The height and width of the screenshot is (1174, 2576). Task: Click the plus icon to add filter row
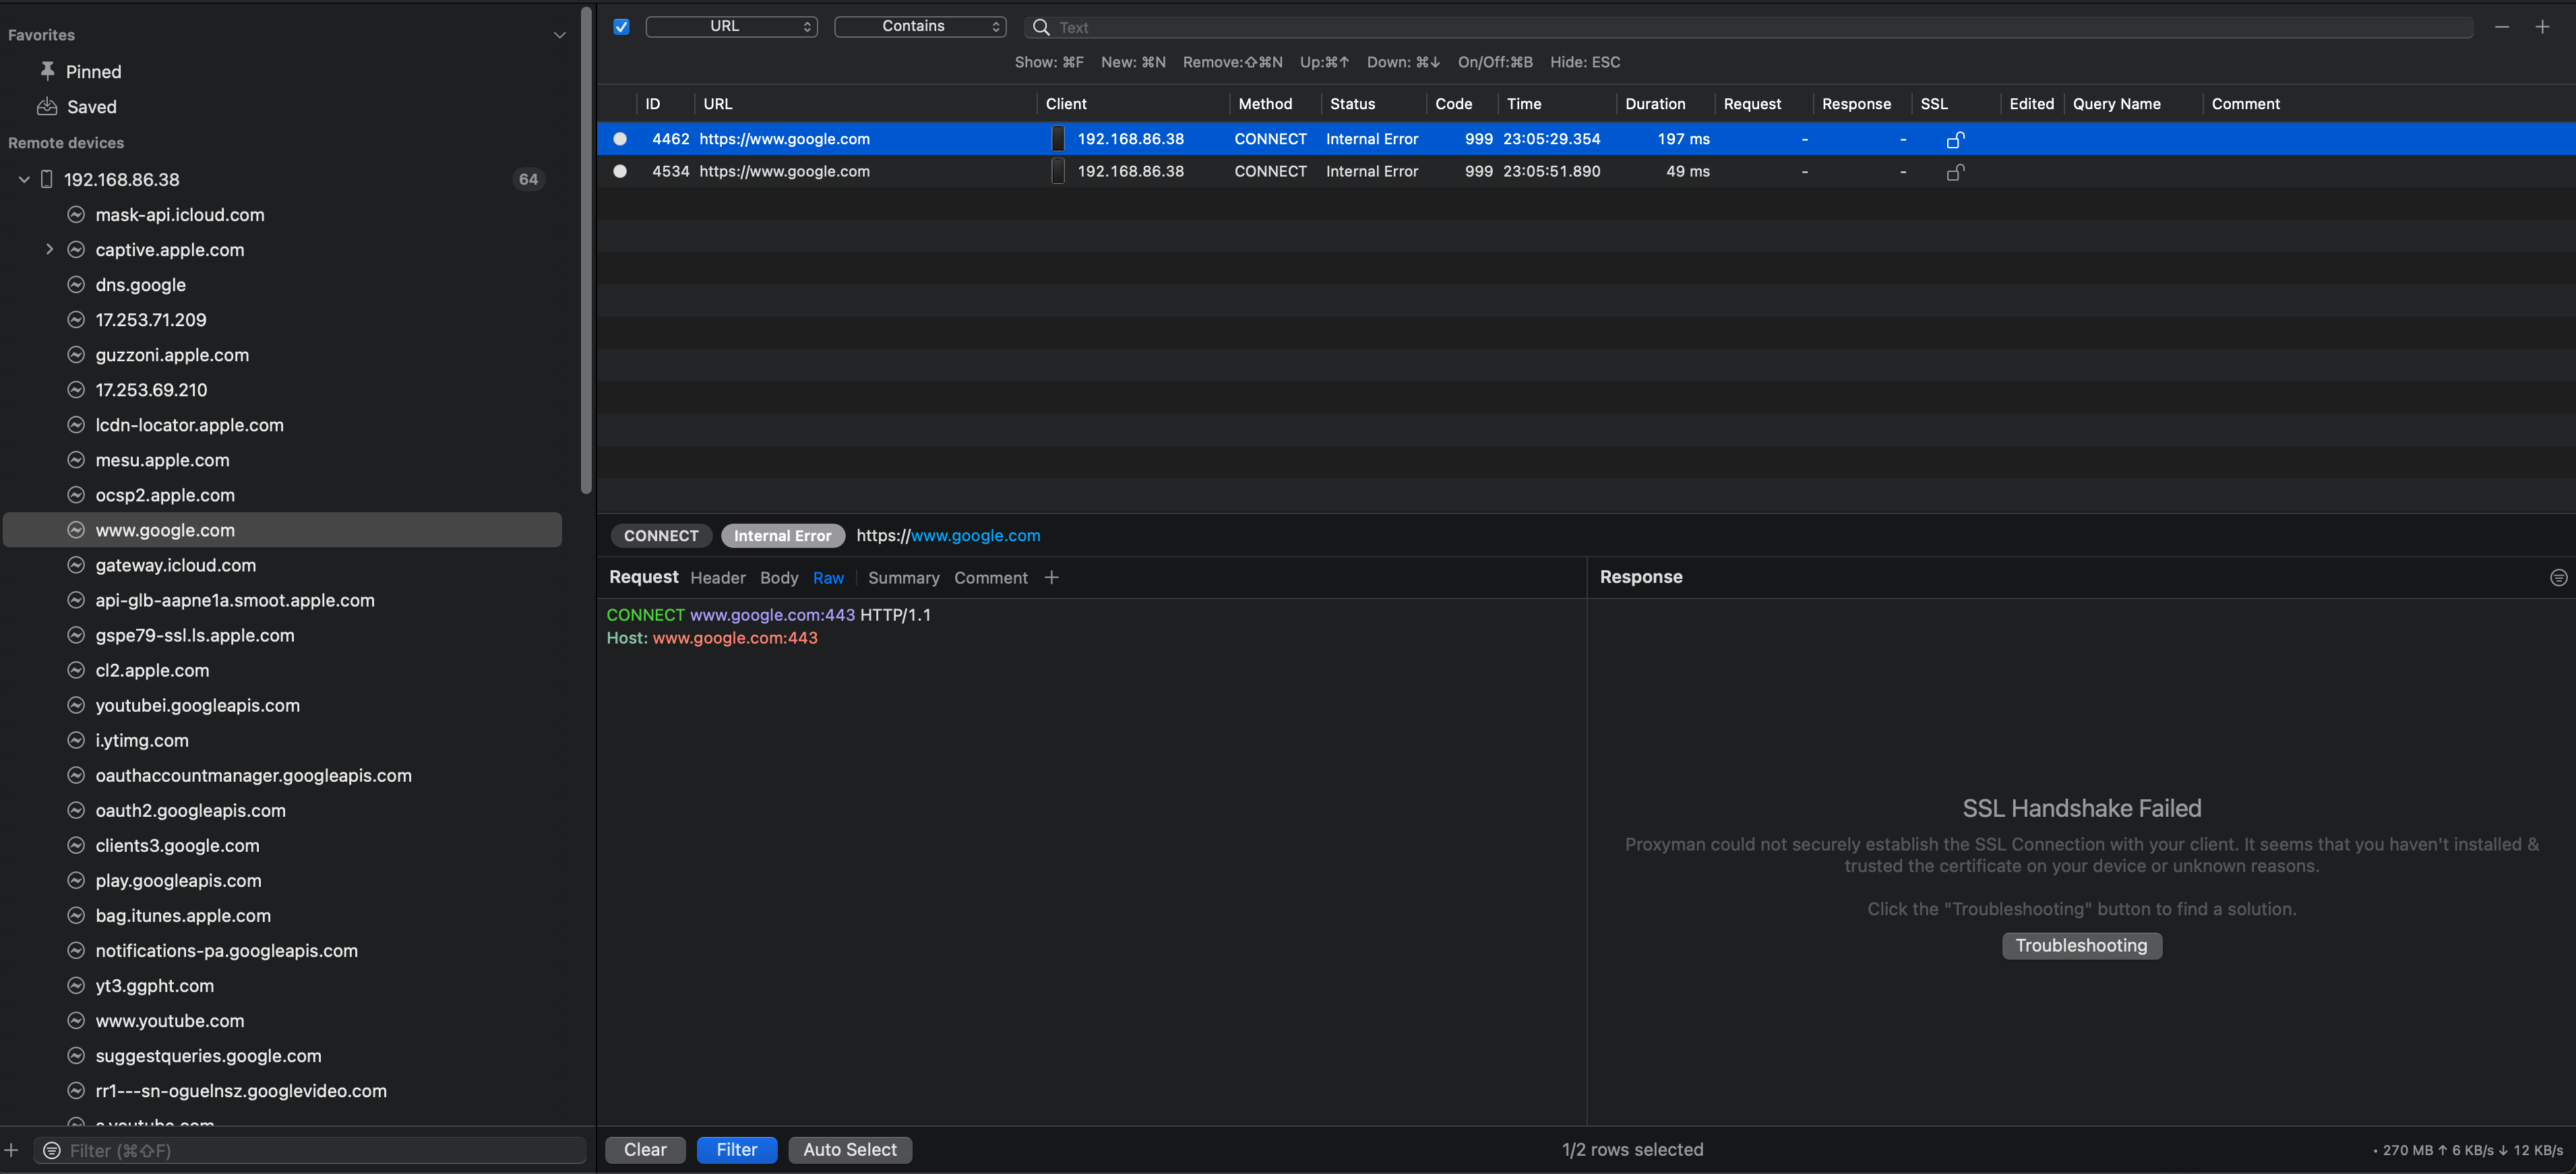(x=2542, y=27)
